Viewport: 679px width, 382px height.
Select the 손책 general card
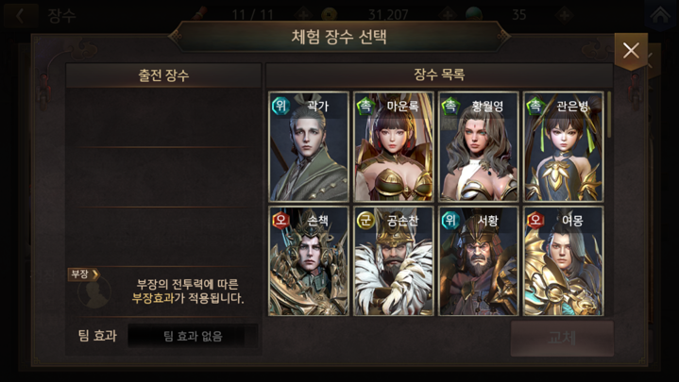point(308,261)
